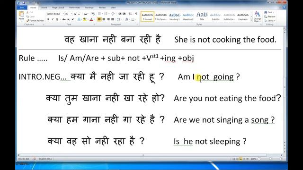The width and height of the screenshot is (303, 170).
Task: Open the Clipboard pane launcher
Action: pos(44,25)
